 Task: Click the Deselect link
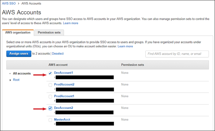click(x=58, y=54)
